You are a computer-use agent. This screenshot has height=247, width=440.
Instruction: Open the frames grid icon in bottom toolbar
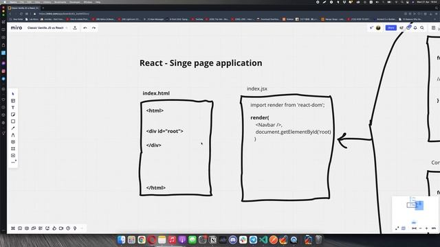click(13, 228)
